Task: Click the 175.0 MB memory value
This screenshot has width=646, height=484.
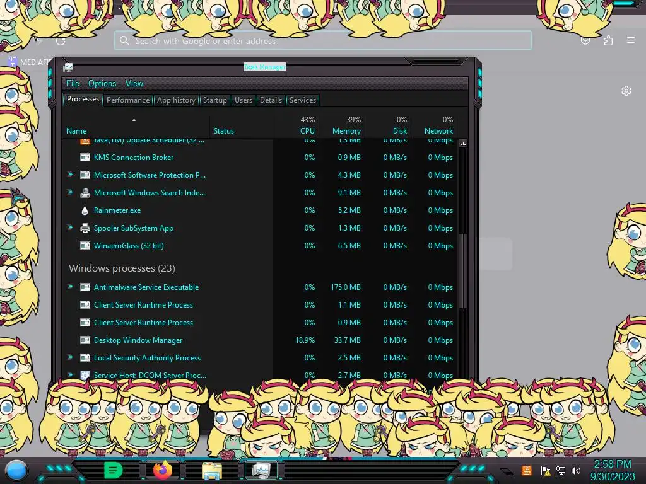Action: pos(345,287)
